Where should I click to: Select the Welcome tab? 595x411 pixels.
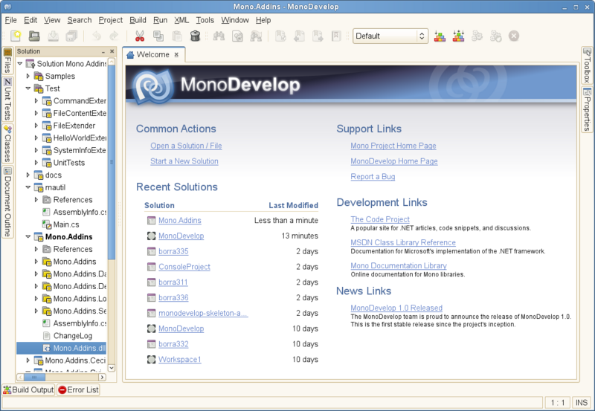[153, 54]
